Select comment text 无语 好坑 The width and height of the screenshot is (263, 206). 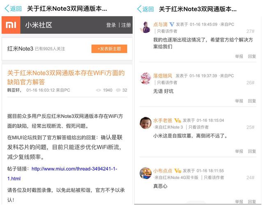coord(163,91)
